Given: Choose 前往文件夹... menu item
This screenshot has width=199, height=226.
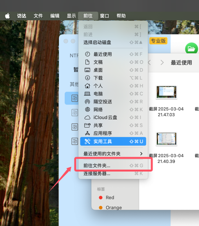Looking at the screenshot, I should click(113, 165).
